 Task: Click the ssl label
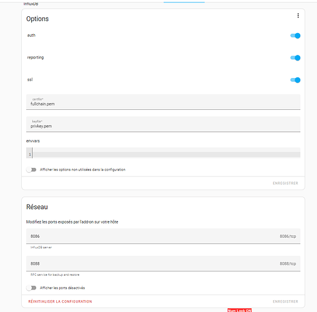[30, 80]
